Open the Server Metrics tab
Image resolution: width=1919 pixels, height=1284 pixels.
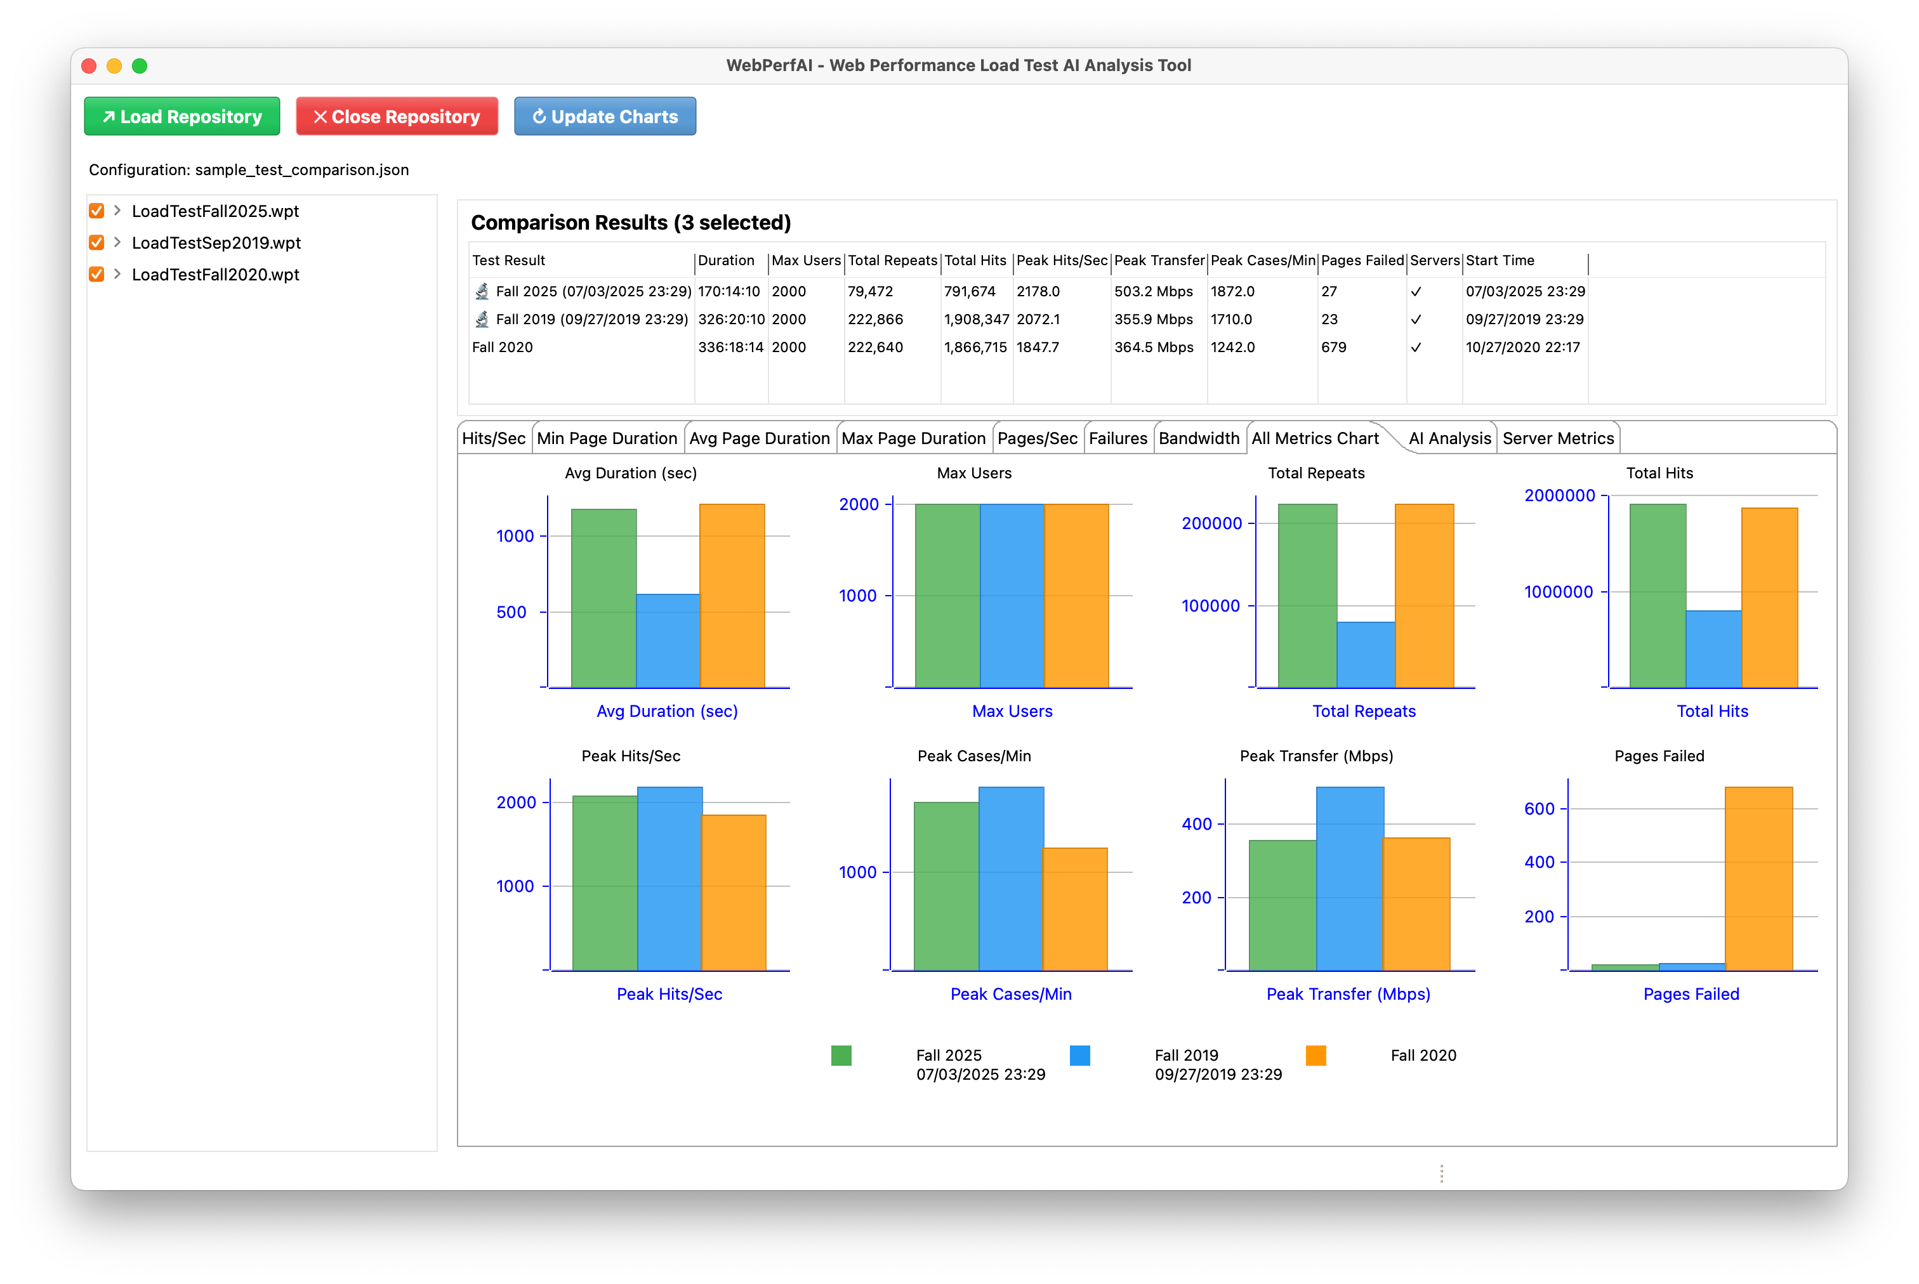coord(1557,438)
